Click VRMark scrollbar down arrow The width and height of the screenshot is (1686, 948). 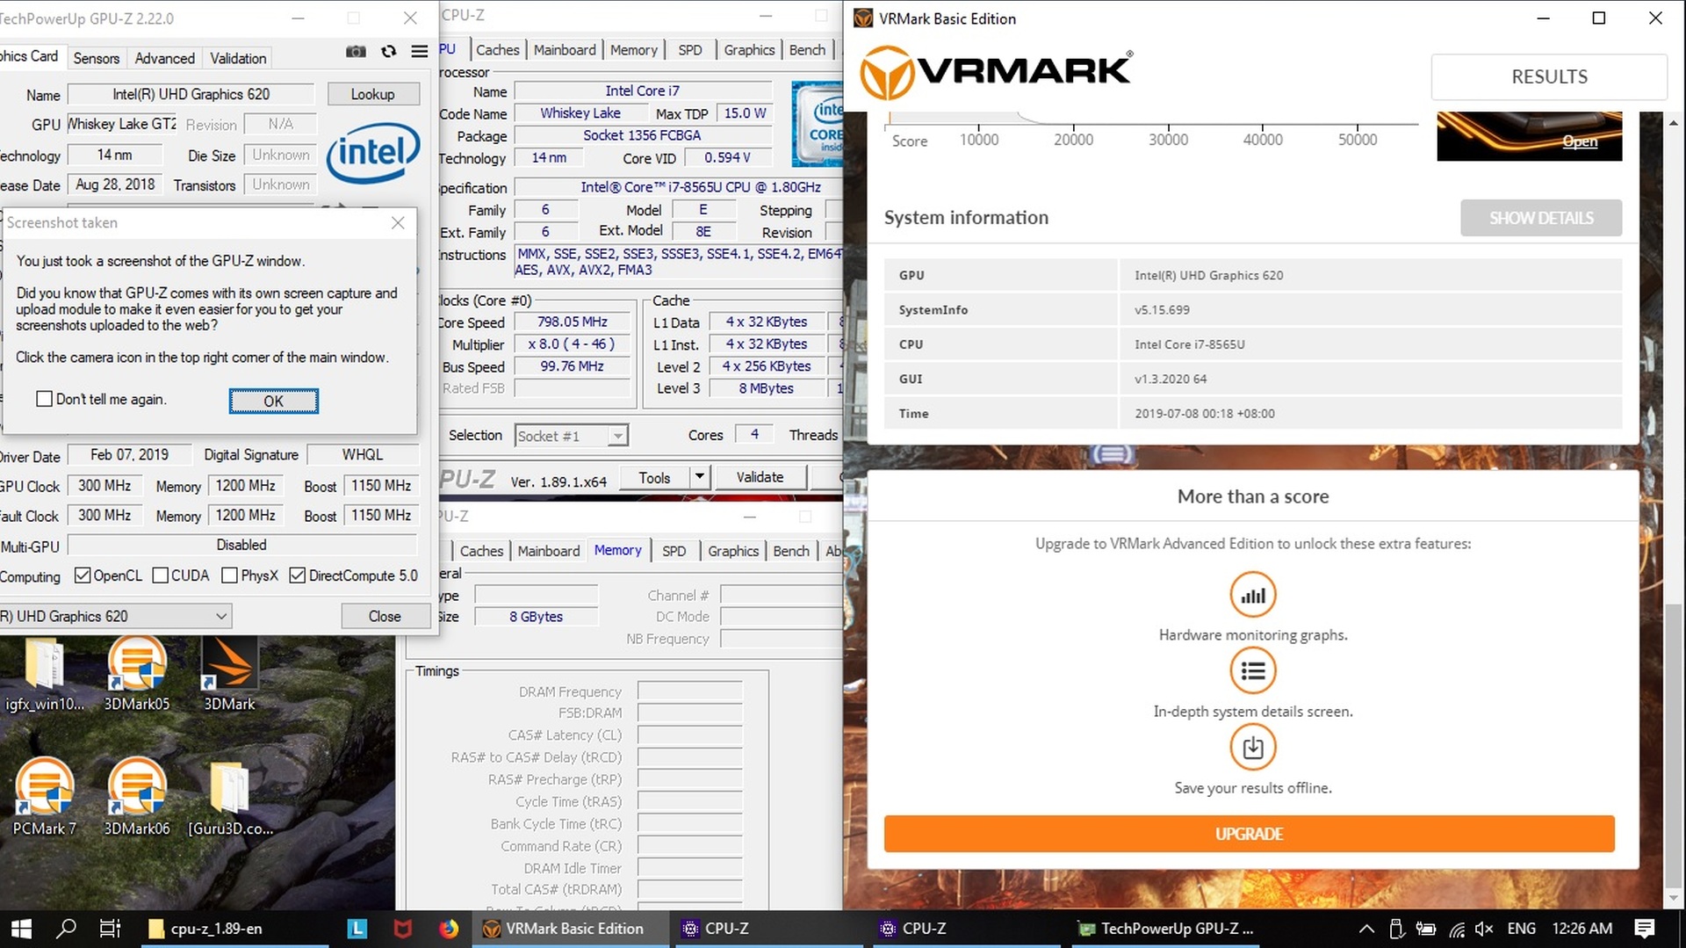tap(1674, 899)
